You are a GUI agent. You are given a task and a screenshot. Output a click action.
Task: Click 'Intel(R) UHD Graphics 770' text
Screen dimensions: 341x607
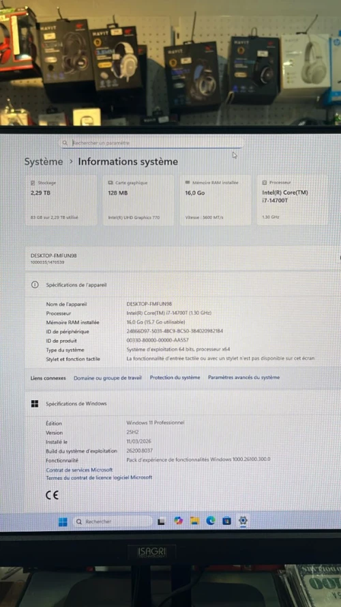(134, 218)
